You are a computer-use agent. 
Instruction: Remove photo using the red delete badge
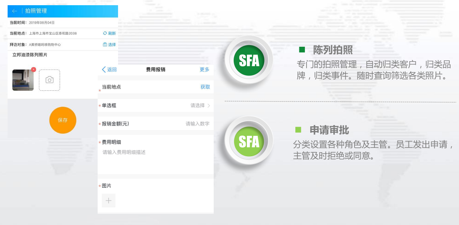[x=34, y=70]
